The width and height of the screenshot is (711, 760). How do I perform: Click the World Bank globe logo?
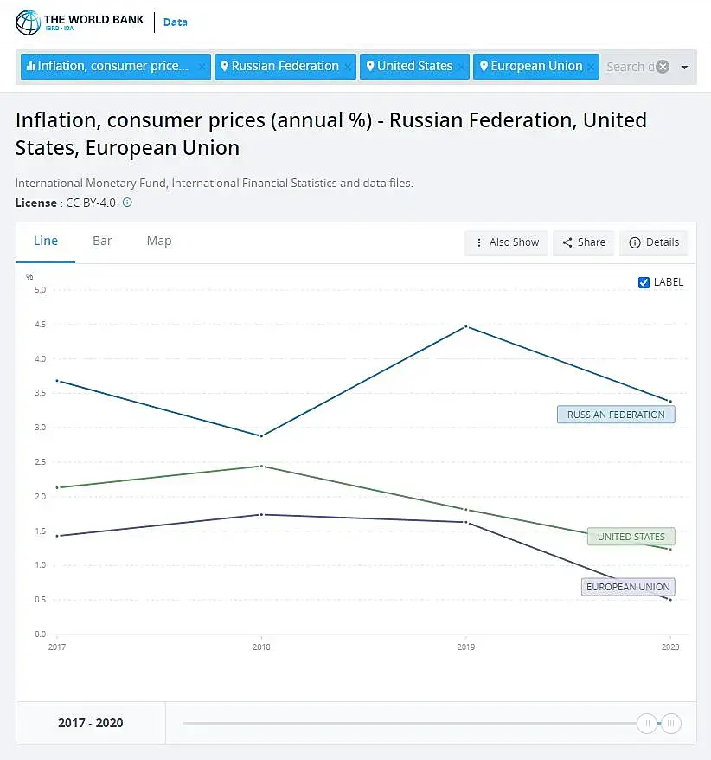click(x=28, y=22)
